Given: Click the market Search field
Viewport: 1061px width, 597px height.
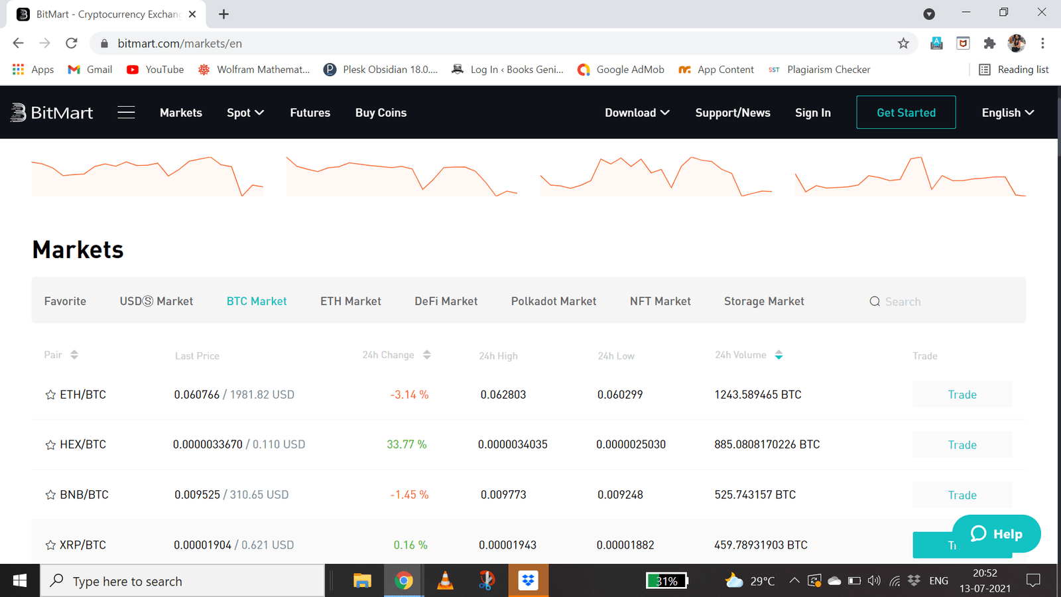Looking at the screenshot, I should click(x=942, y=302).
